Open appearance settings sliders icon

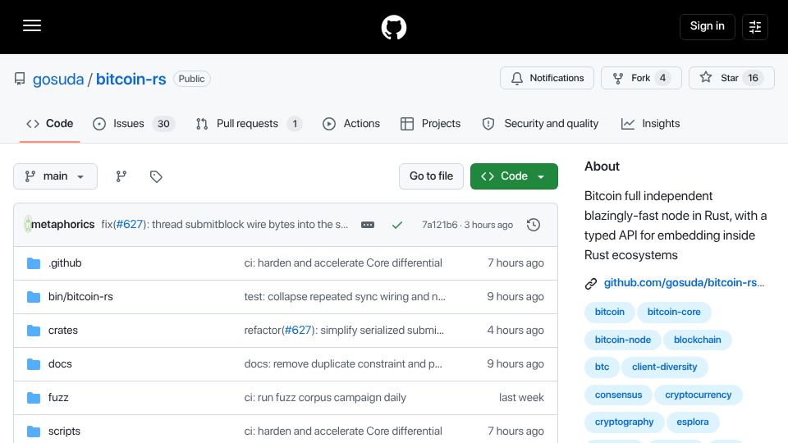[x=755, y=26]
